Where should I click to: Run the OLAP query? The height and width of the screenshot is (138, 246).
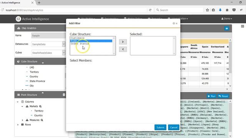coord(211,96)
